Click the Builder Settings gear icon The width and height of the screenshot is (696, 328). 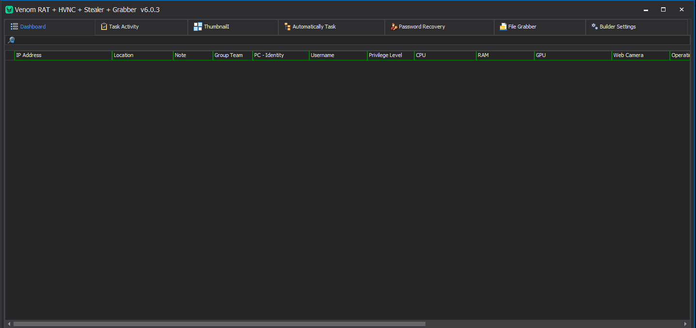coord(594,27)
